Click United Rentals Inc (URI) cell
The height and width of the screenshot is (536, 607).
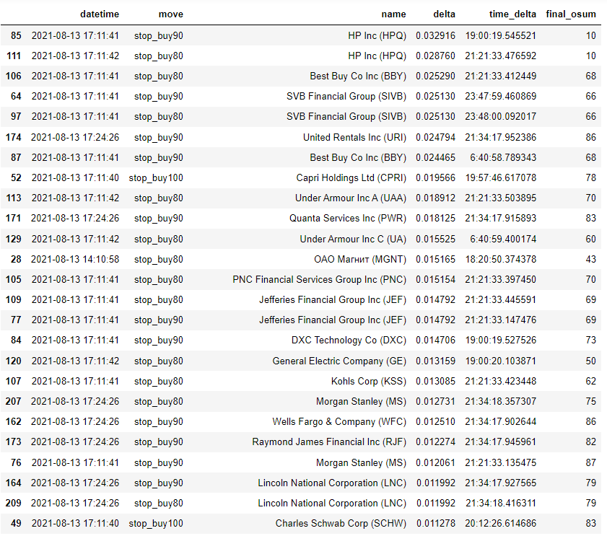point(354,137)
